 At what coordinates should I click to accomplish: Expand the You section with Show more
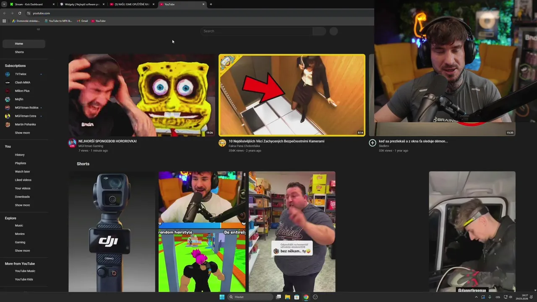[22, 205]
